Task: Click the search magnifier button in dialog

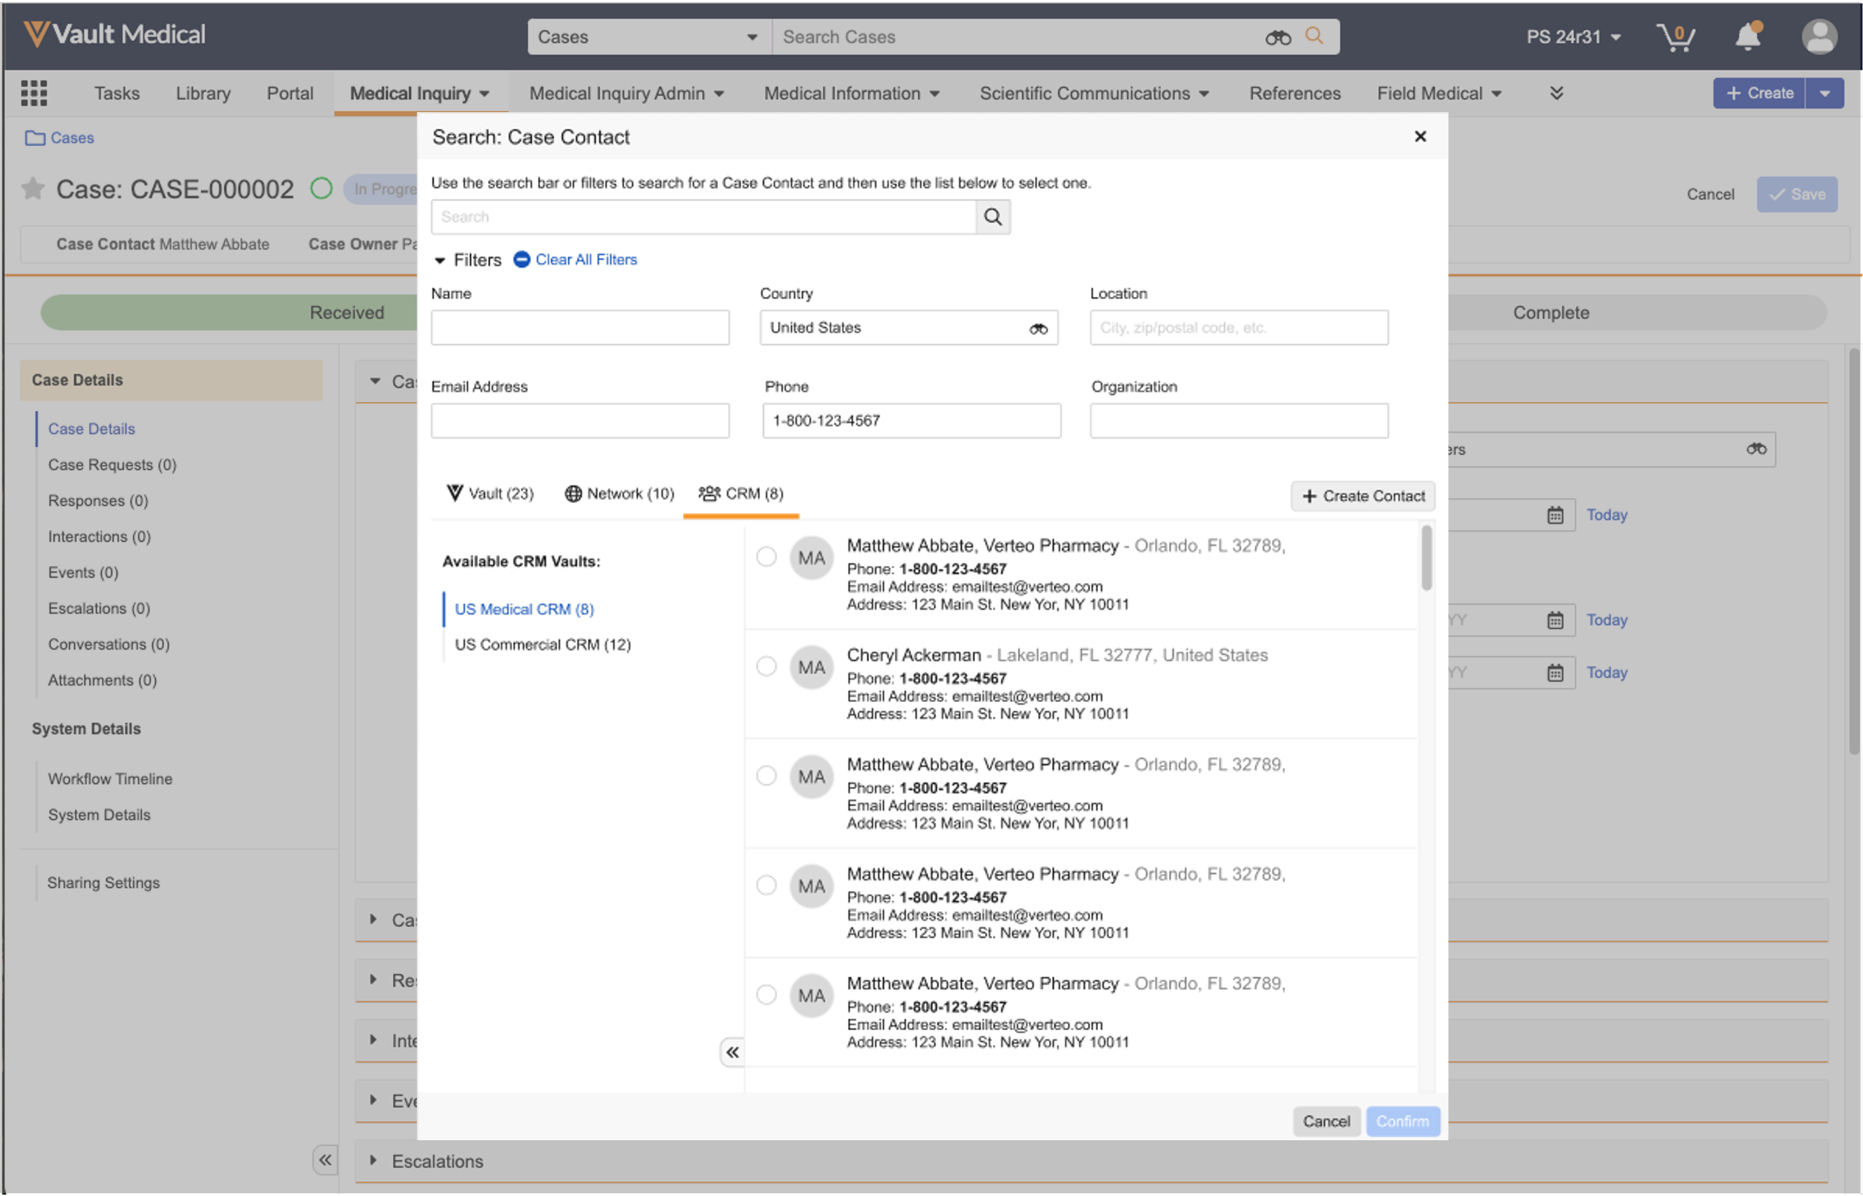Action: 992,217
